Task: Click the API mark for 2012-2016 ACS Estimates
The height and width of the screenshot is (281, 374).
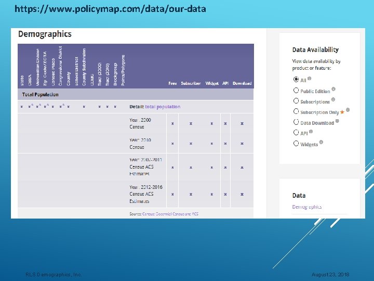Action: [225, 194]
